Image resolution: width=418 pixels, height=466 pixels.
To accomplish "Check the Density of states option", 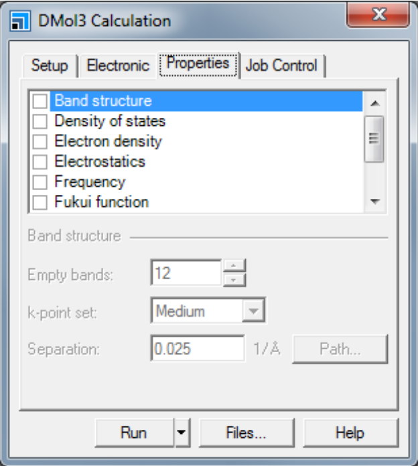I will [x=40, y=121].
